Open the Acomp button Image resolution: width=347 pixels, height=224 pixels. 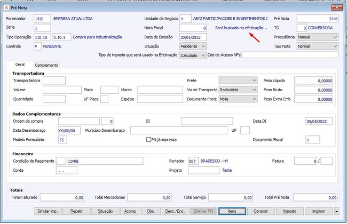point(130,211)
